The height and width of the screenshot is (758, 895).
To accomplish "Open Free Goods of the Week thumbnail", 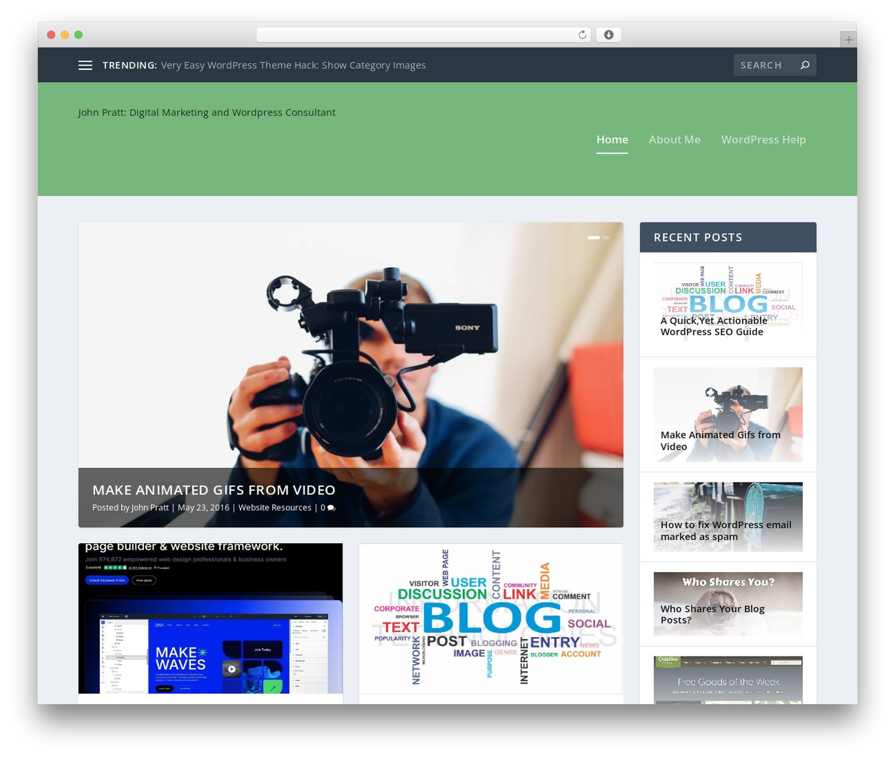I will coord(728,680).
